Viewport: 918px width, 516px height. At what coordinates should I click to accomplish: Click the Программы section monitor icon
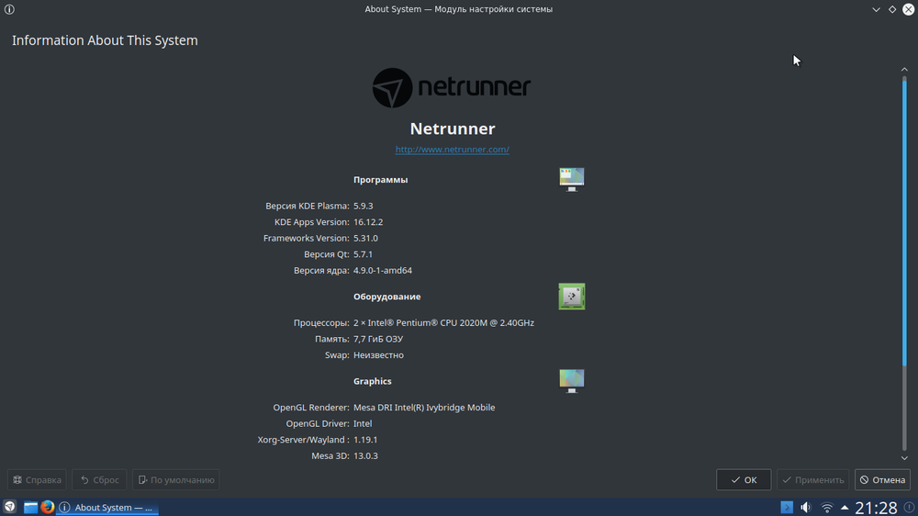(x=571, y=179)
